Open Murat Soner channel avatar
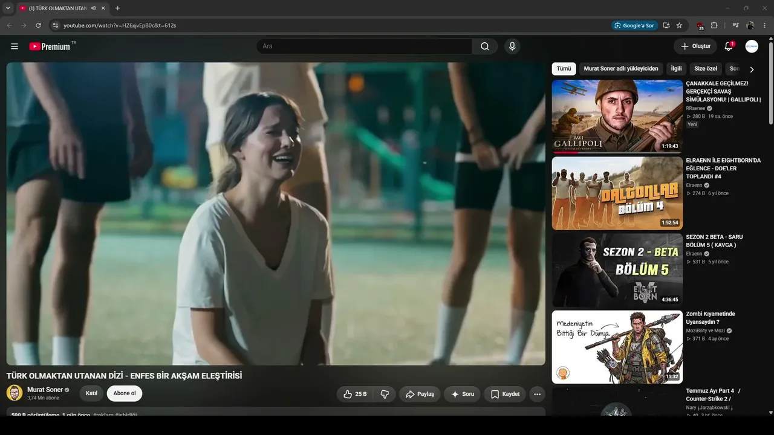The height and width of the screenshot is (435, 774). 15,393
